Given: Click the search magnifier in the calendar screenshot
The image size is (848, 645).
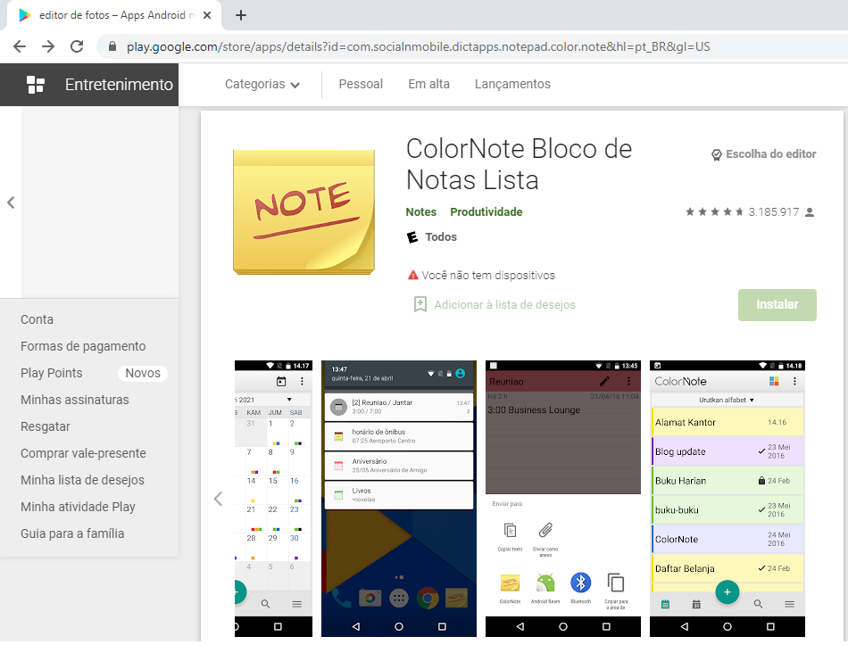Looking at the screenshot, I should point(265,604).
